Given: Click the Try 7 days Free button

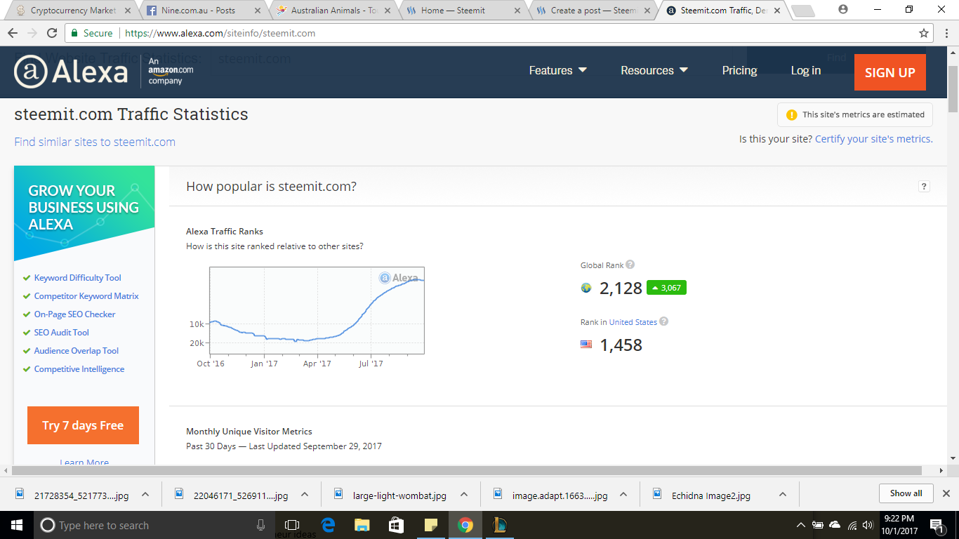Looking at the screenshot, I should [x=83, y=425].
